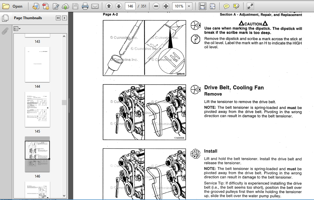Screen dimensions: 314x200
Task: Collapse the panel with double-left arrow
Action: point(58,18)
